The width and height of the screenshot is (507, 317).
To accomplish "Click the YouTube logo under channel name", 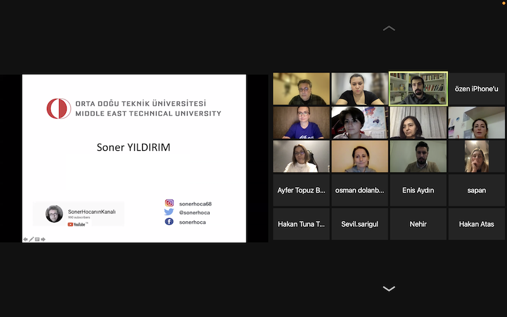I will pyautogui.click(x=77, y=224).
